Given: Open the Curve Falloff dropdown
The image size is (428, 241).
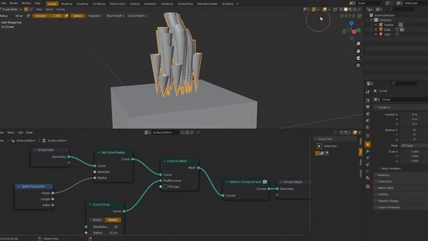Looking at the screenshot, I should tap(137, 16).
